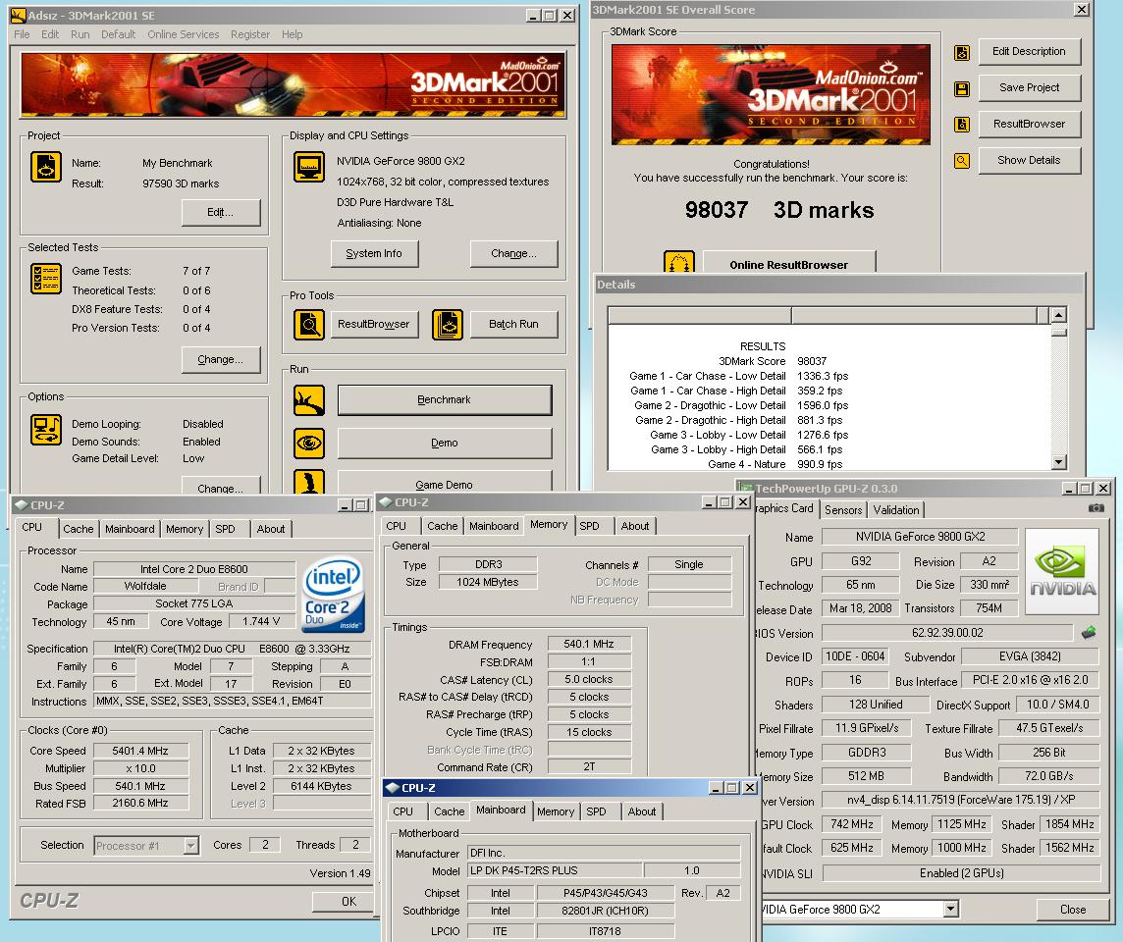Click the magnifier icon beside Show Details
This screenshot has width=1123, height=942.
click(x=962, y=161)
